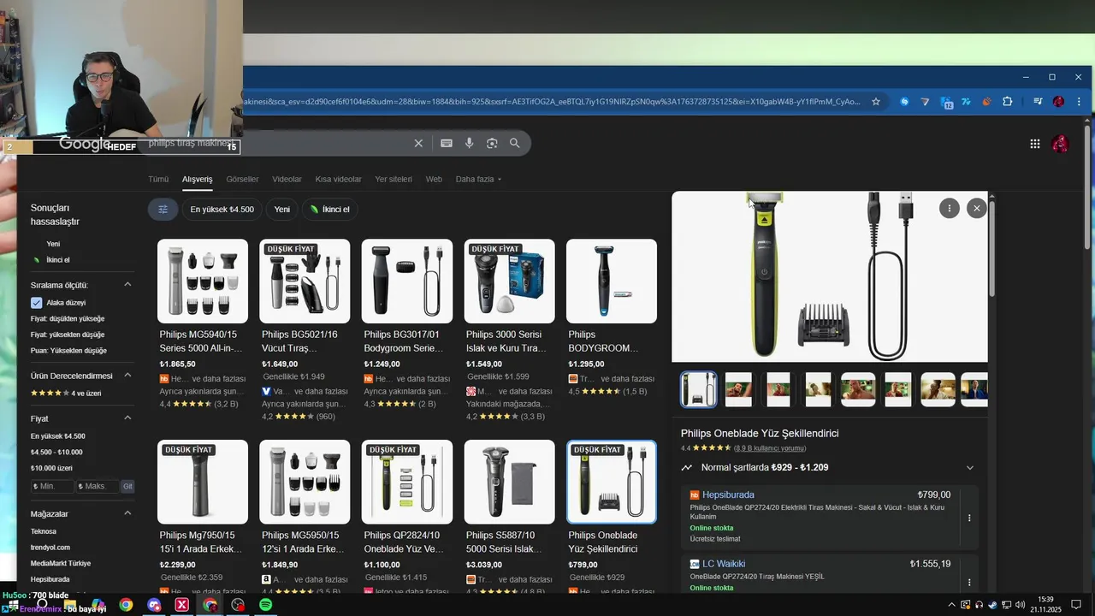Open Spotify from the taskbar
1095x616 pixels.
[x=266, y=605]
